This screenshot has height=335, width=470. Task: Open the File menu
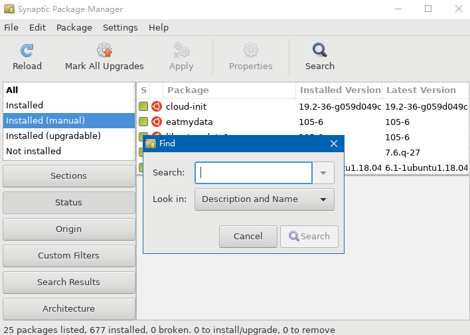(11, 28)
